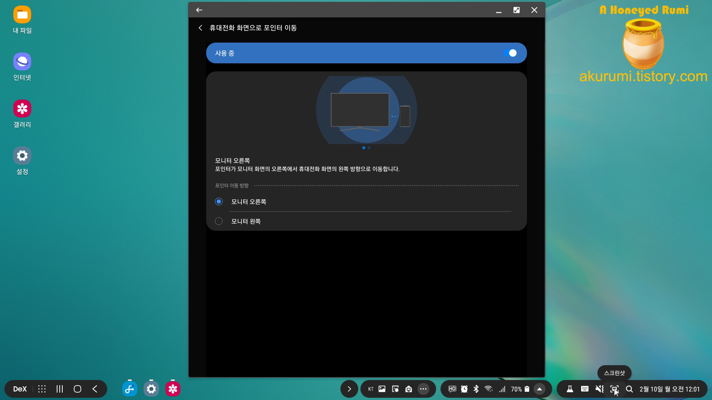Open the DeX menu button

(x=20, y=389)
